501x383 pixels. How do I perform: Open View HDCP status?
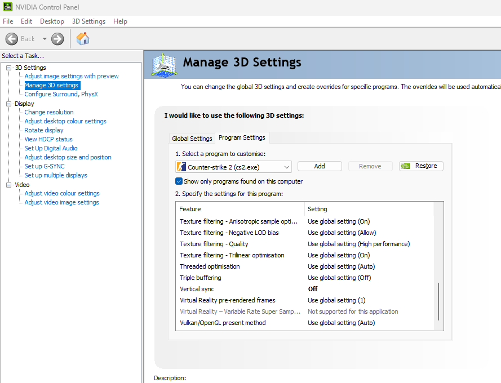(48, 139)
